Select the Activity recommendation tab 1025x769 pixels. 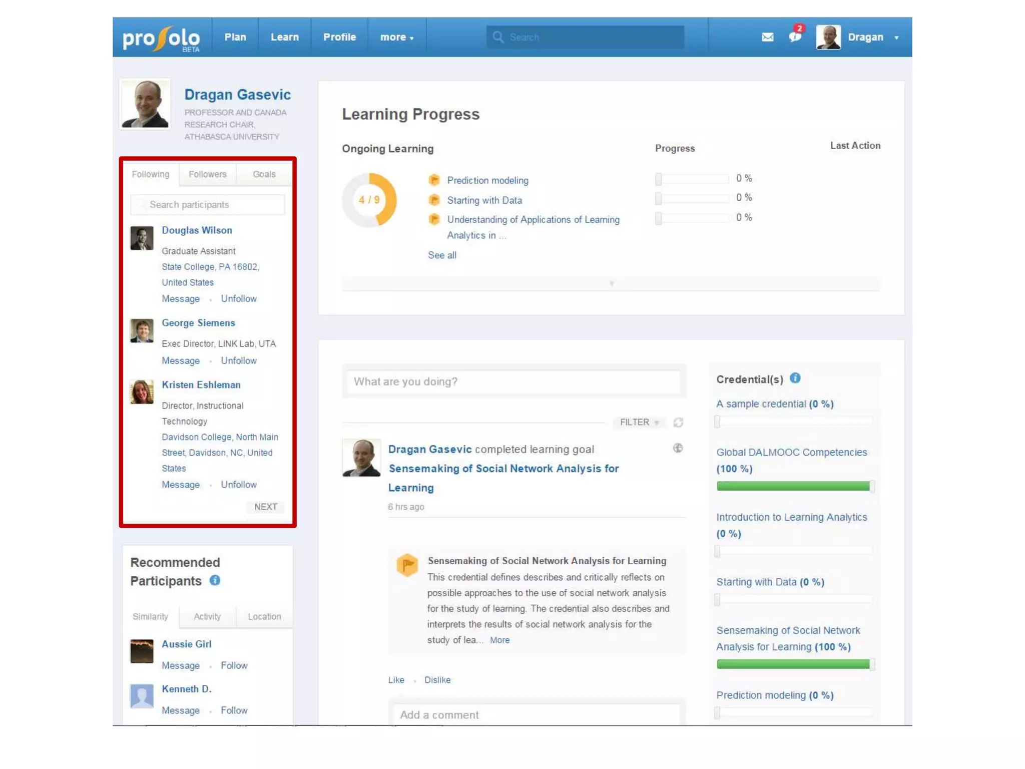tap(207, 616)
